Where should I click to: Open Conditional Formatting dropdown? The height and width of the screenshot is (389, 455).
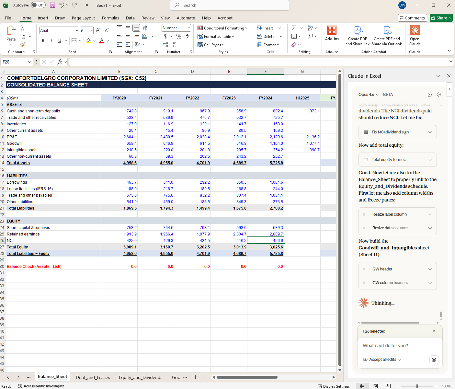222,28
